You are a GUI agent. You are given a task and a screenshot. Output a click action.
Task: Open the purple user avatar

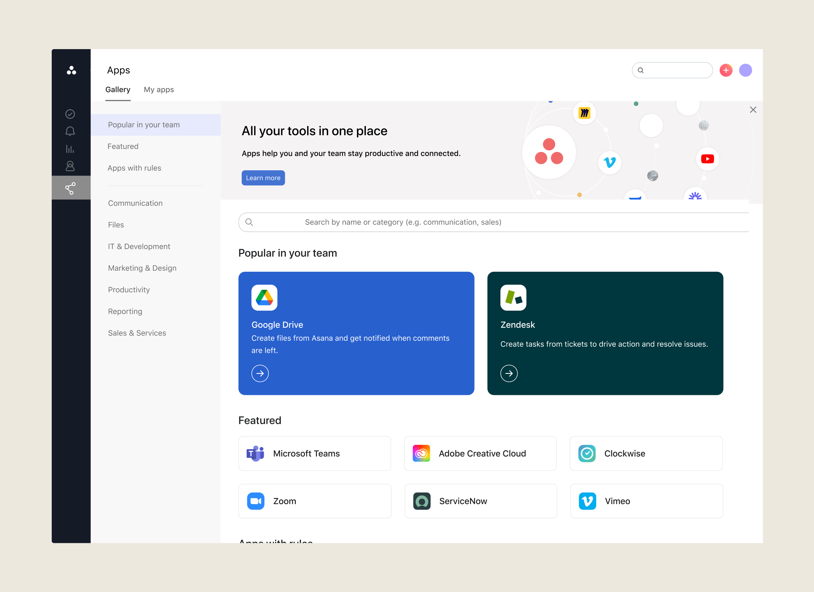point(745,70)
